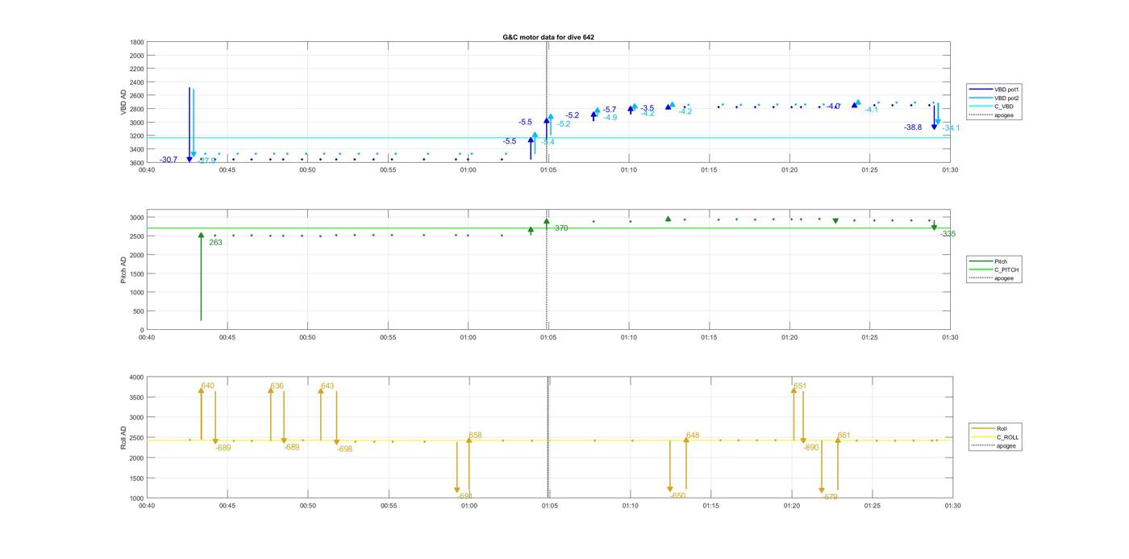
Task: Click the "643" roll data label
Action: (327, 386)
